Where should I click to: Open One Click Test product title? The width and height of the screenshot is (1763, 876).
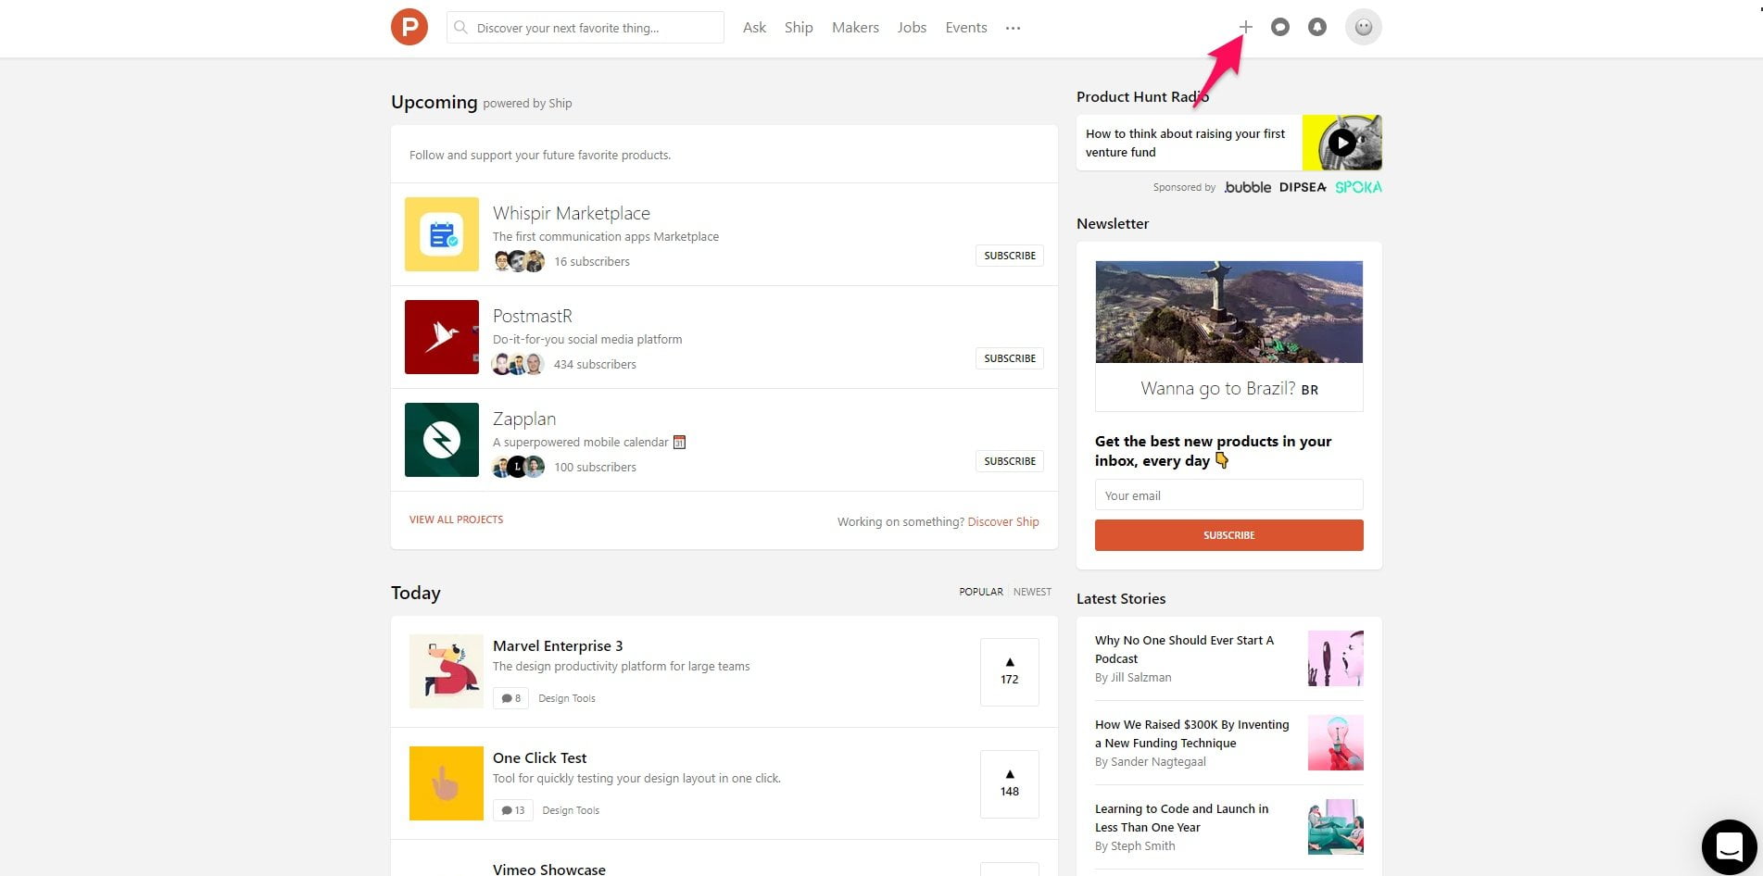click(x=539, y=757)
